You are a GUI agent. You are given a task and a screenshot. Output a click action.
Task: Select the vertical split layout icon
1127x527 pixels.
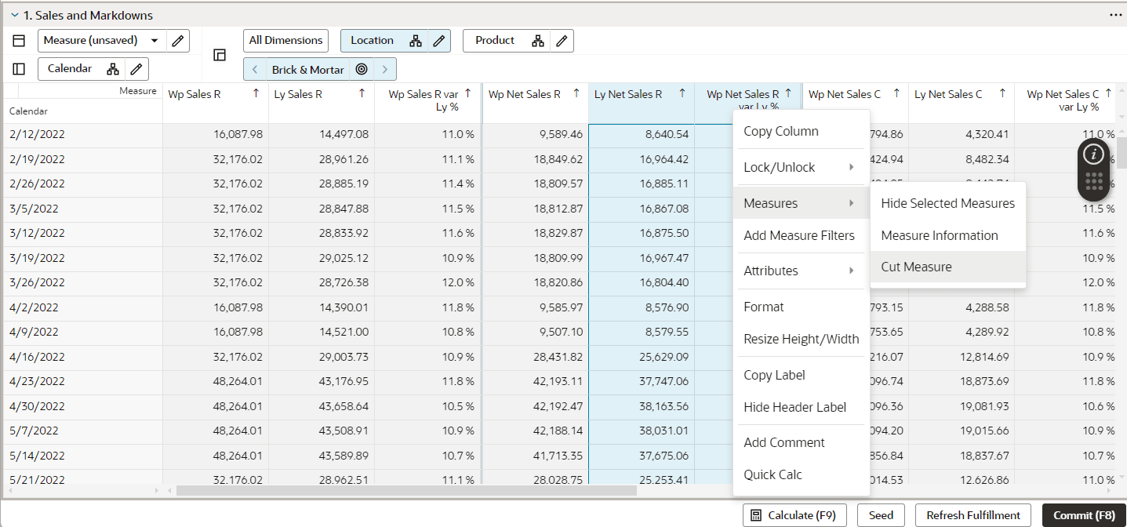pos(19,68)
